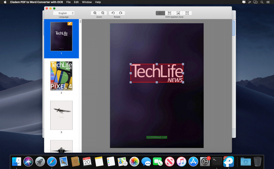
Task: Click the thumbnail sidebar scrollbar
Action: point(80,21)
